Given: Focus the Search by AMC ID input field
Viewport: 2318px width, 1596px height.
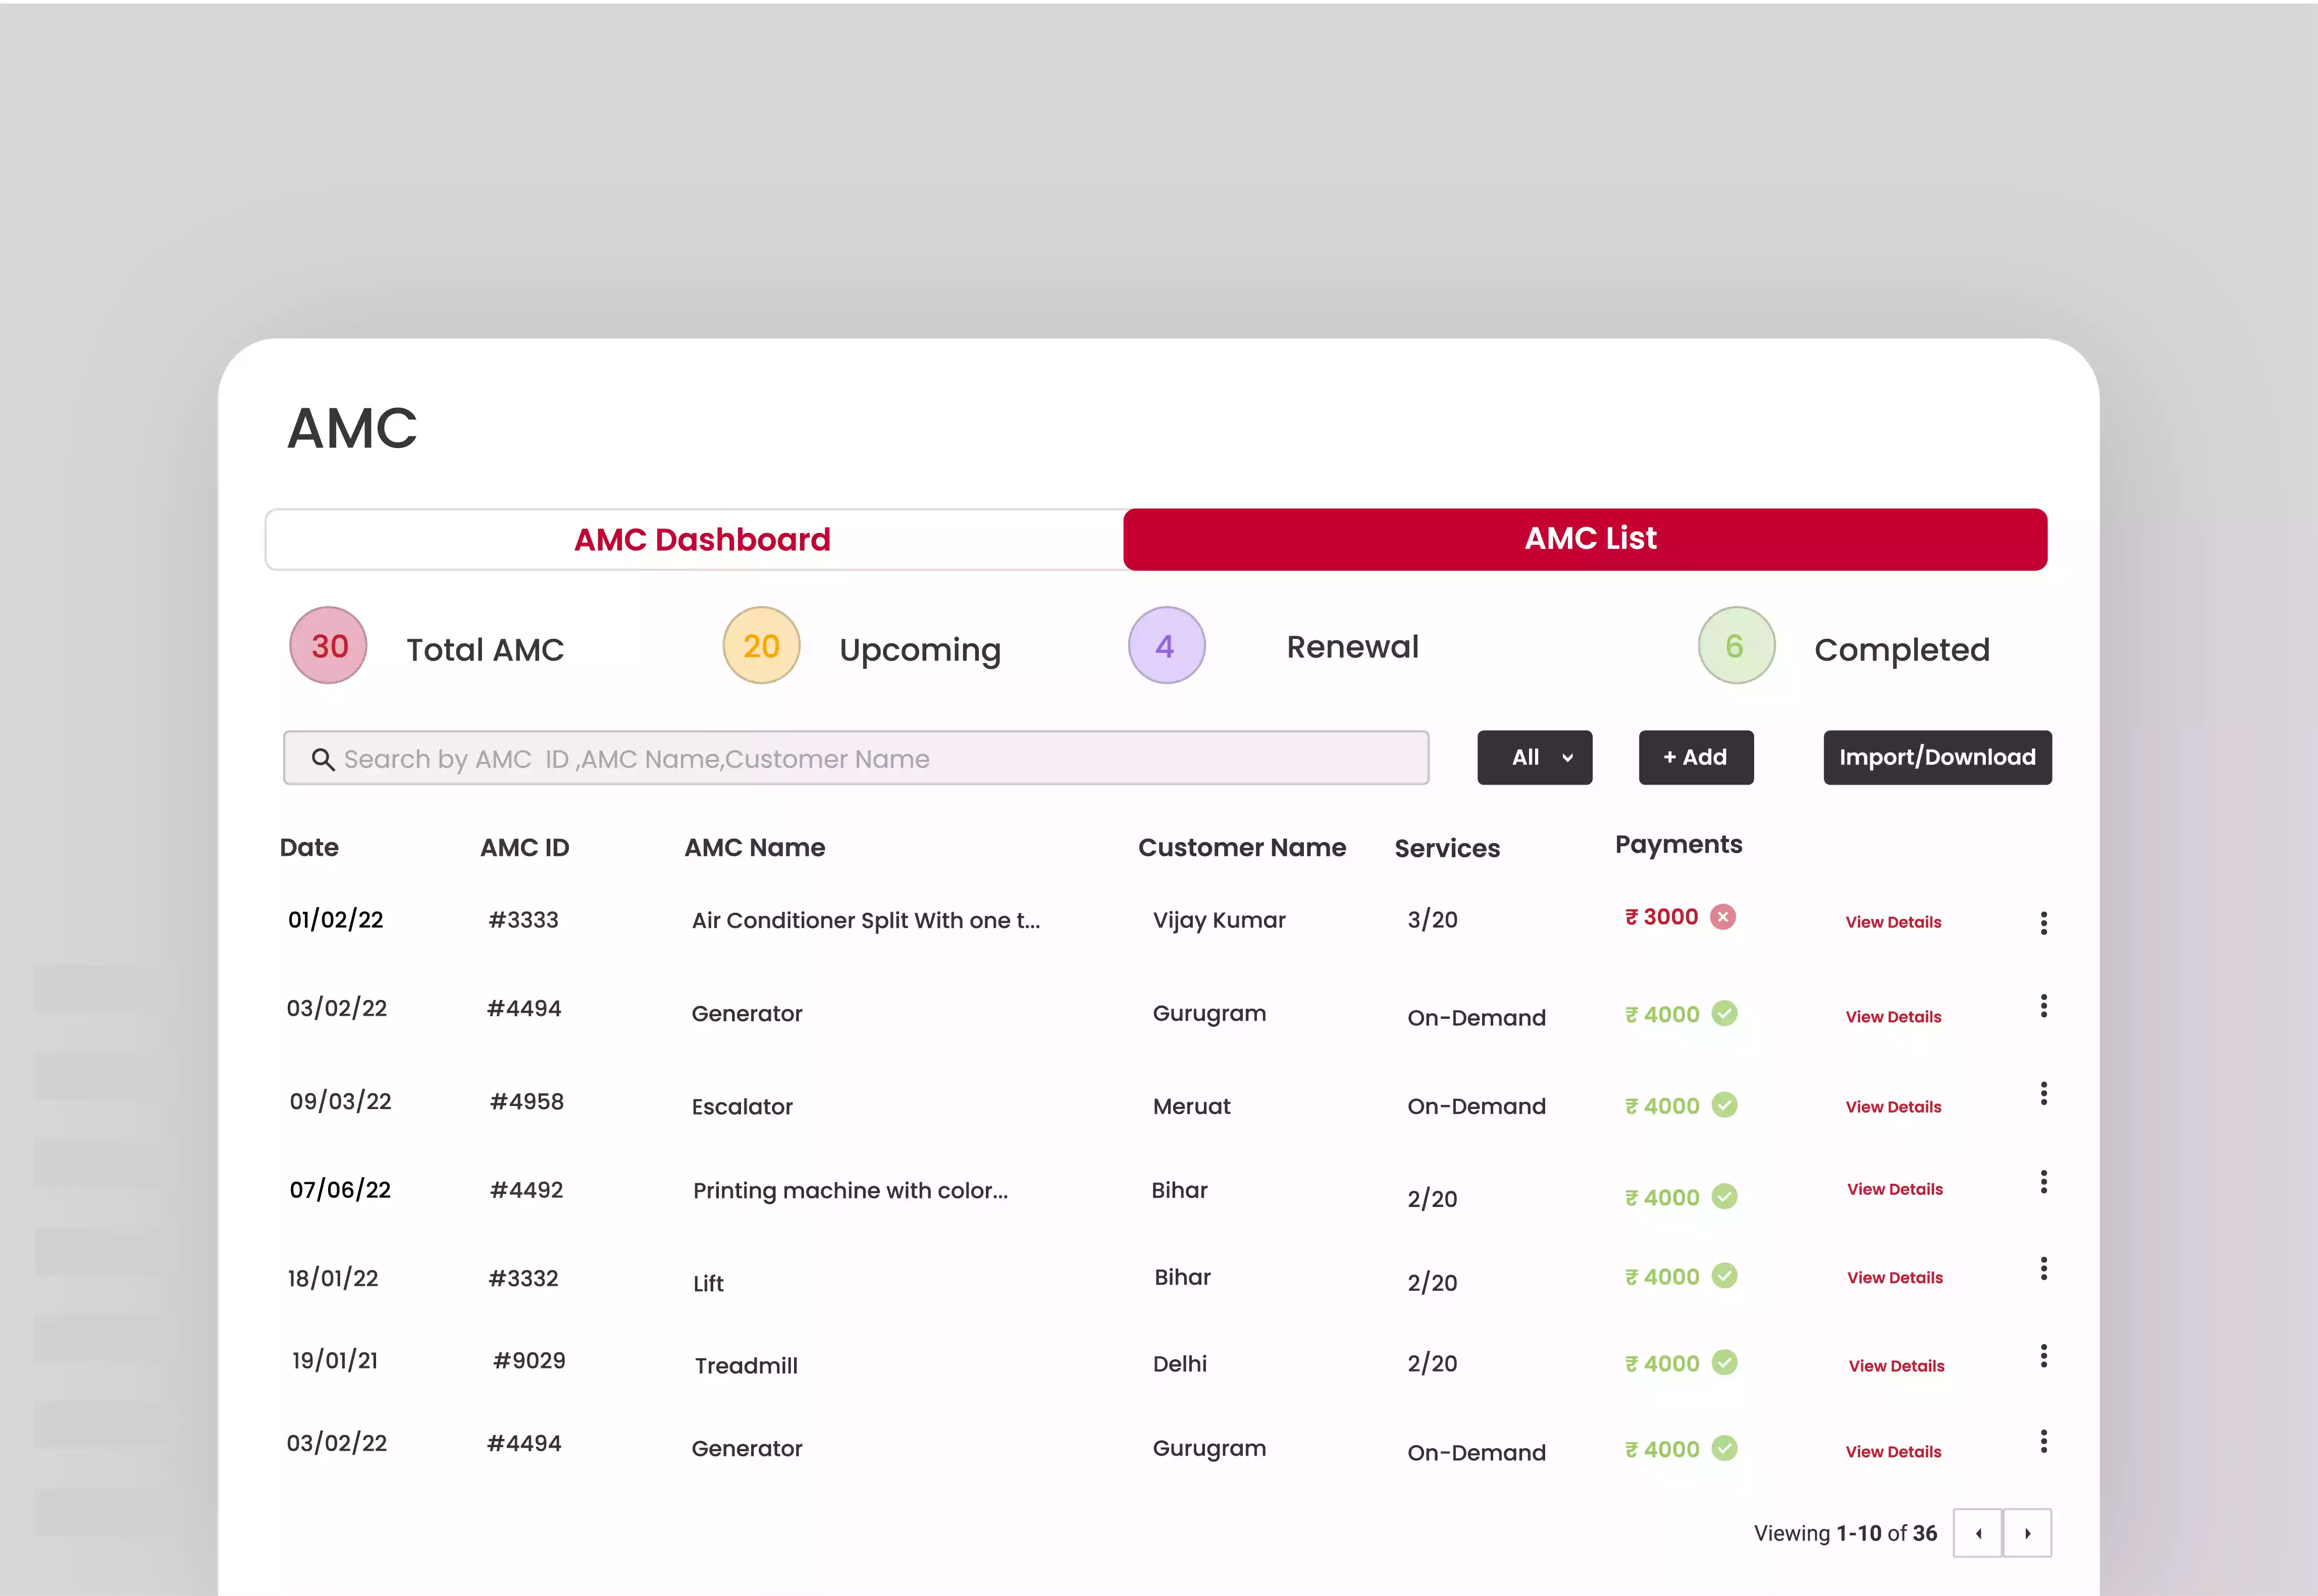Looking at the screenshot, I should tap(856, 758).
